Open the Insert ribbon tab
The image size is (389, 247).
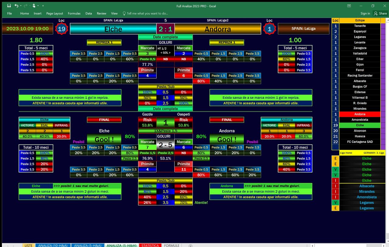click(38, 13)
